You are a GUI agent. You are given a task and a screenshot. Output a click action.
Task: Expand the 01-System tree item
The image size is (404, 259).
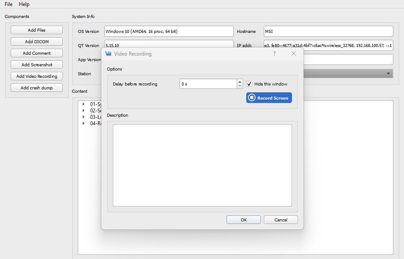pos(83,104)
